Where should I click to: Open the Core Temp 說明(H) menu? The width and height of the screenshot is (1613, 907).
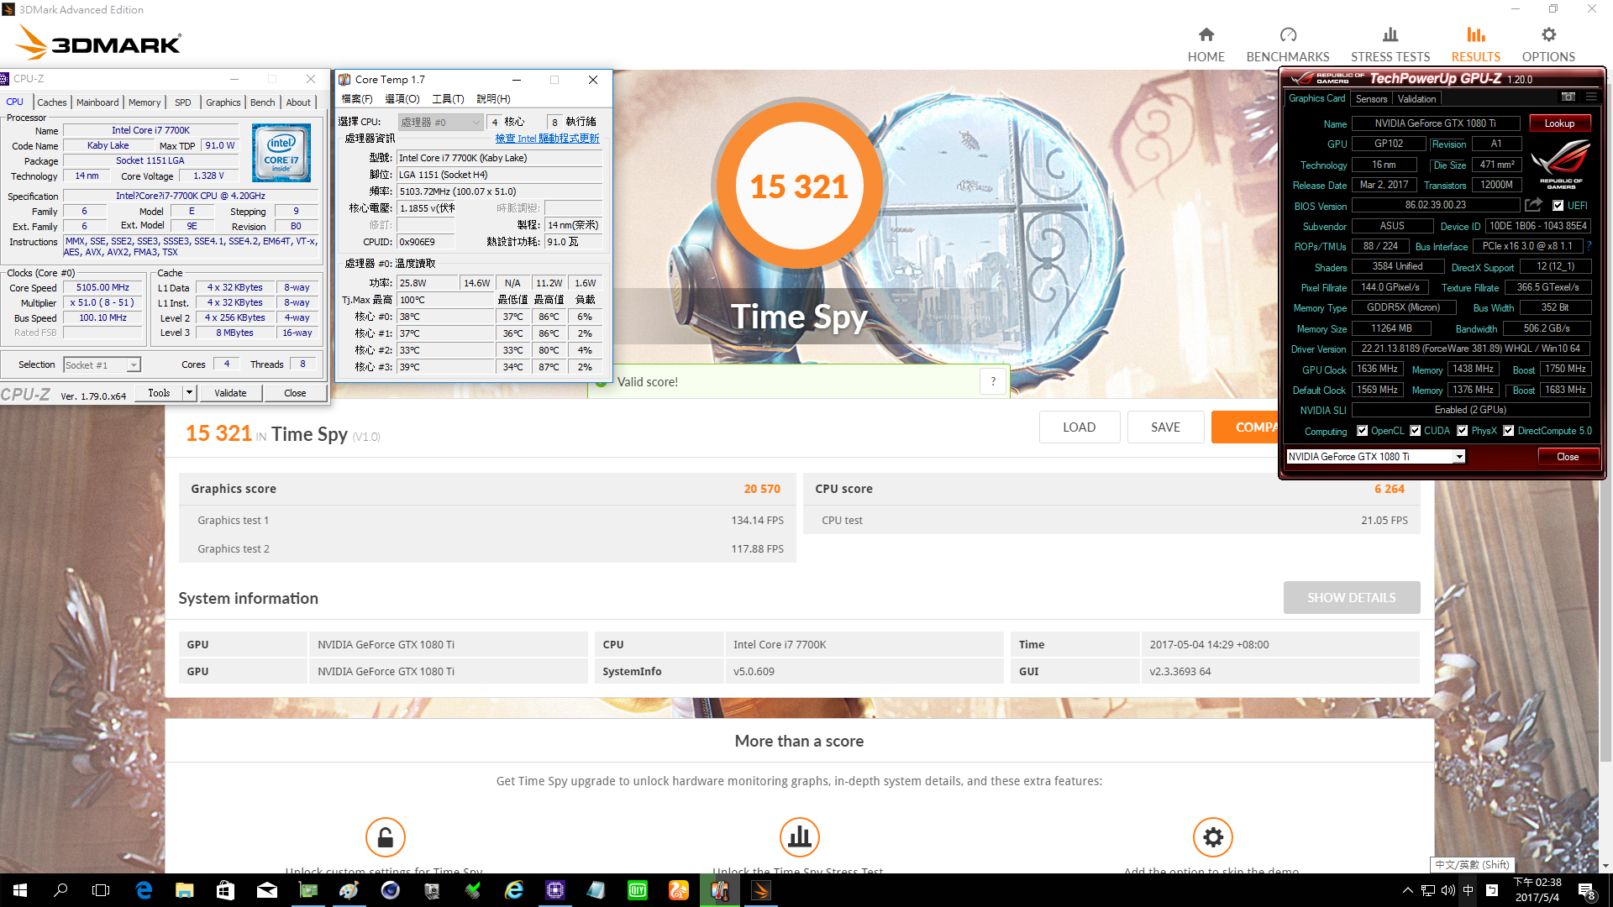pos(494,99)
